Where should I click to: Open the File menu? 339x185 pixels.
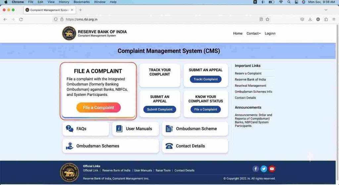click(31, 2)
